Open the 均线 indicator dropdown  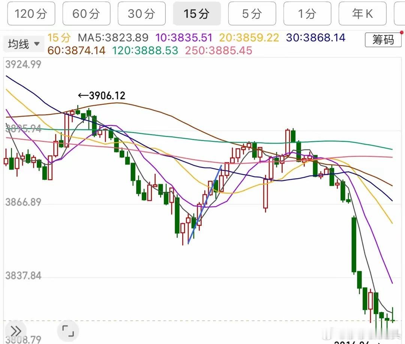(24, 44)
